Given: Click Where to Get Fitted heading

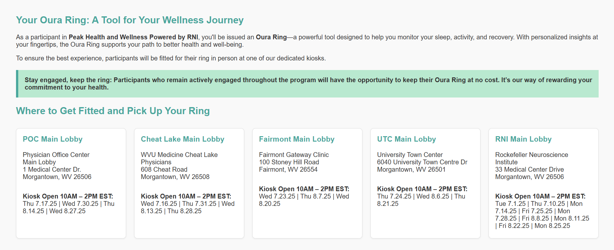Looking at the screenshot, I should [113, 111].
